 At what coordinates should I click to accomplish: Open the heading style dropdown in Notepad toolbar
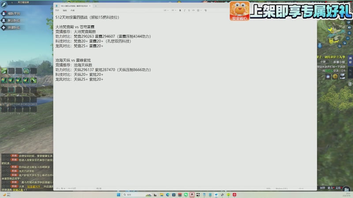click(166, 10)
